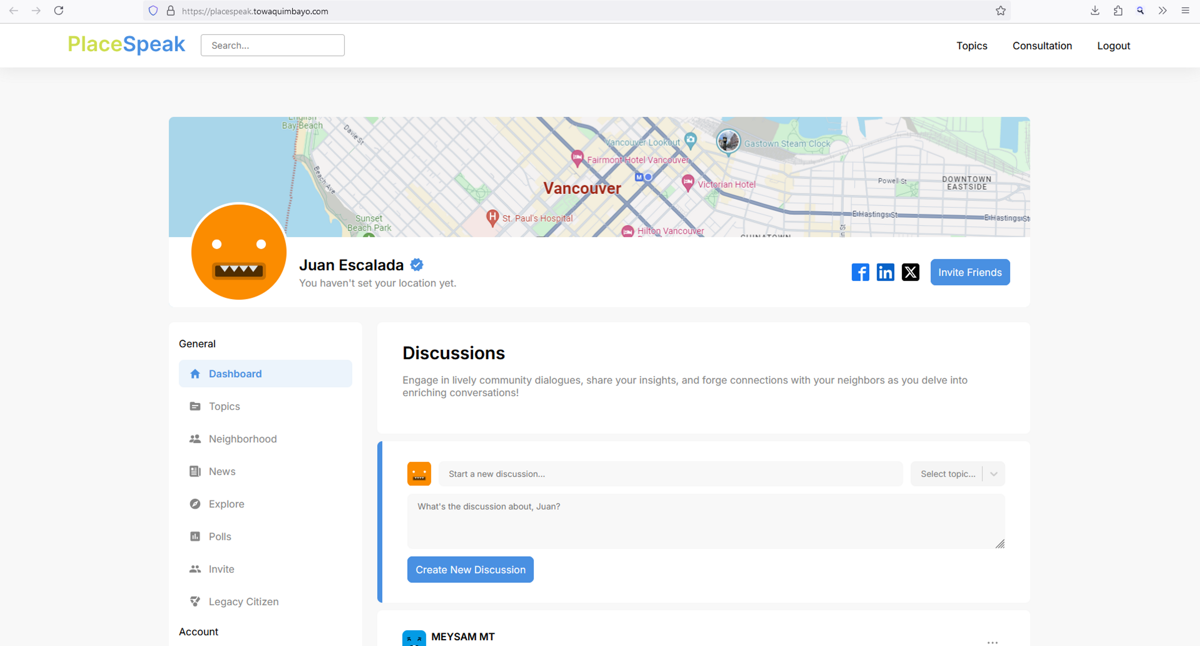Click the Invite Friends button

970,272
